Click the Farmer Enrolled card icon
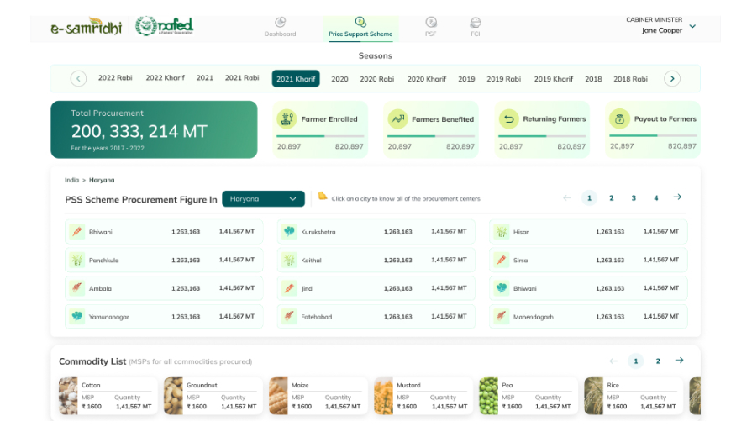Viewport: 752px width, 437px height. 287,119
